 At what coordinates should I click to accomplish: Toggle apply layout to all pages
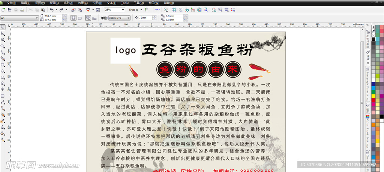click(x=88, y=18)
